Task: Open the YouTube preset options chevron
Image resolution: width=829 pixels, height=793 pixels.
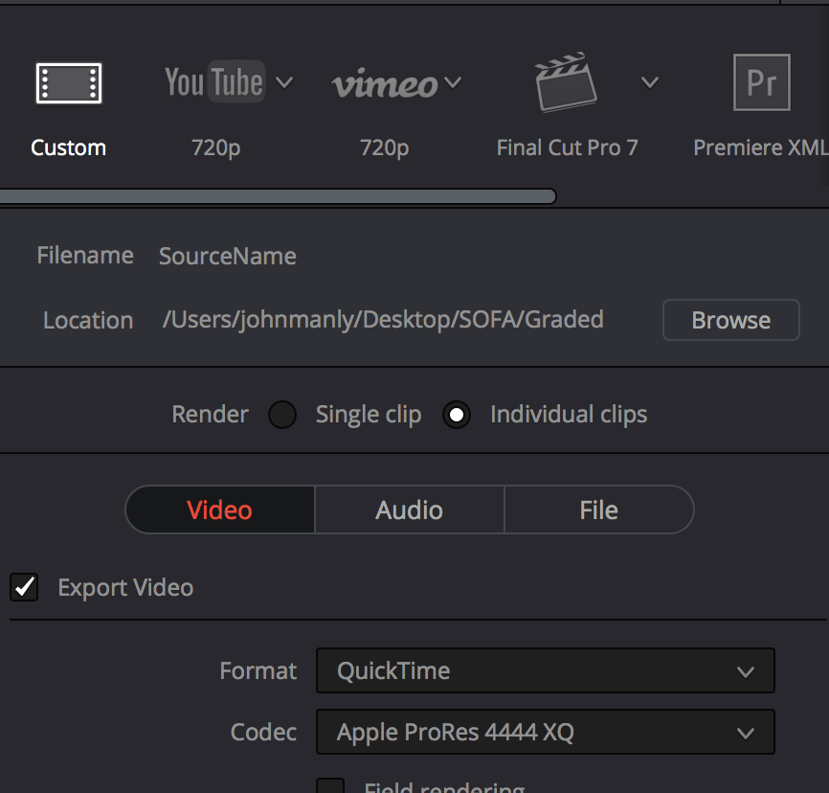Action: click(284, 83)
